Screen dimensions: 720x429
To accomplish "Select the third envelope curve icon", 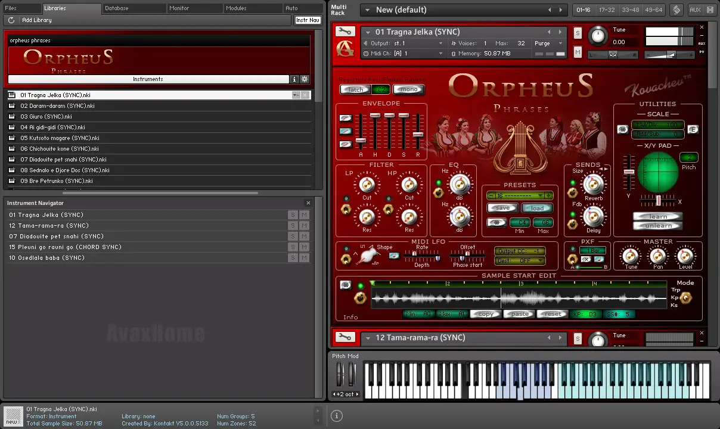I will coord(345,144).
